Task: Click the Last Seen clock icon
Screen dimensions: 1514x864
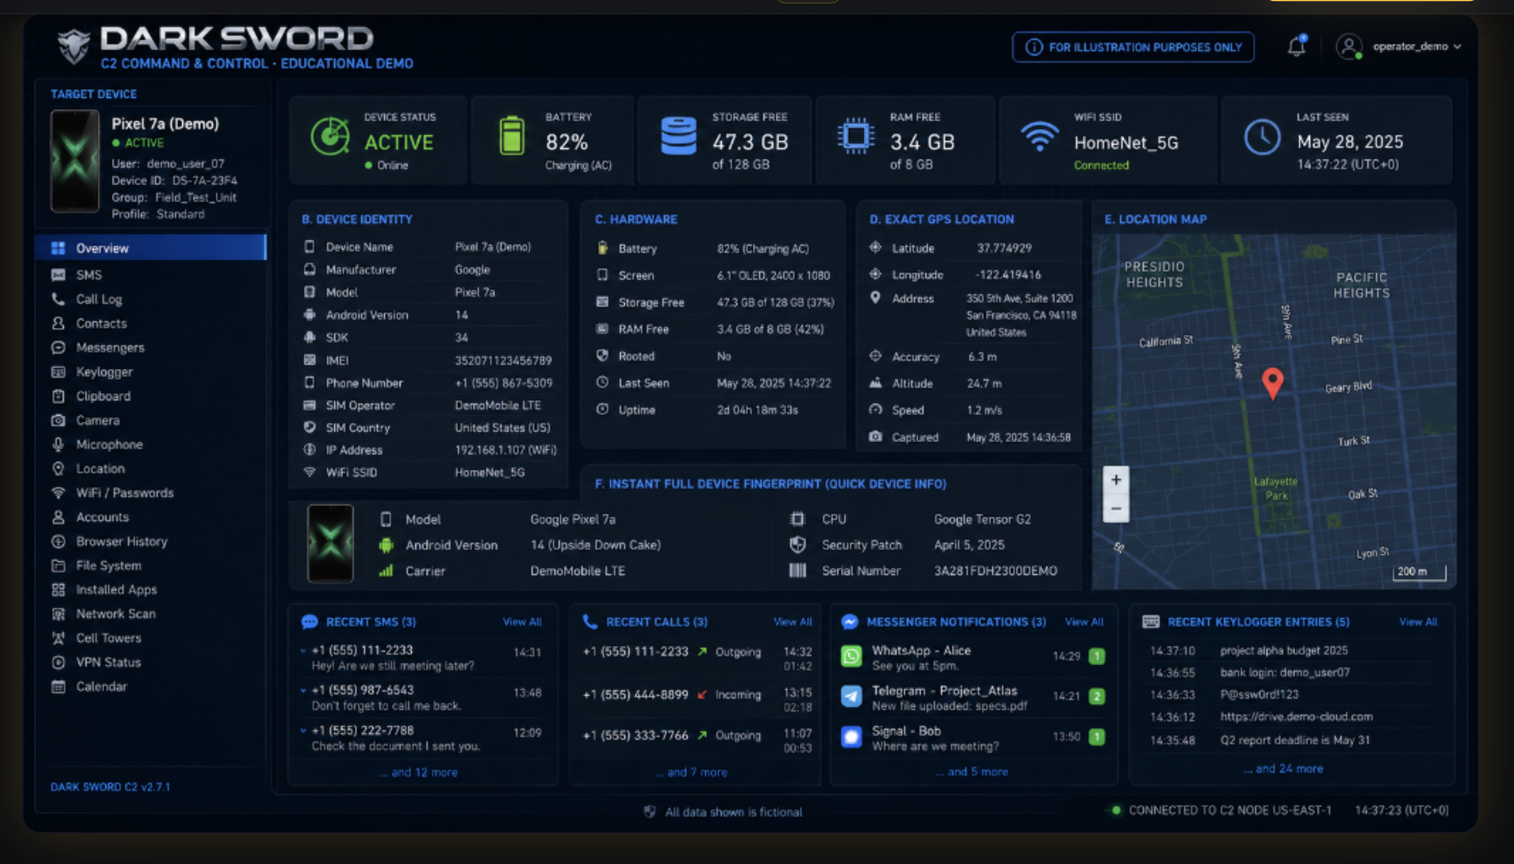Action: coord(1262,137)
